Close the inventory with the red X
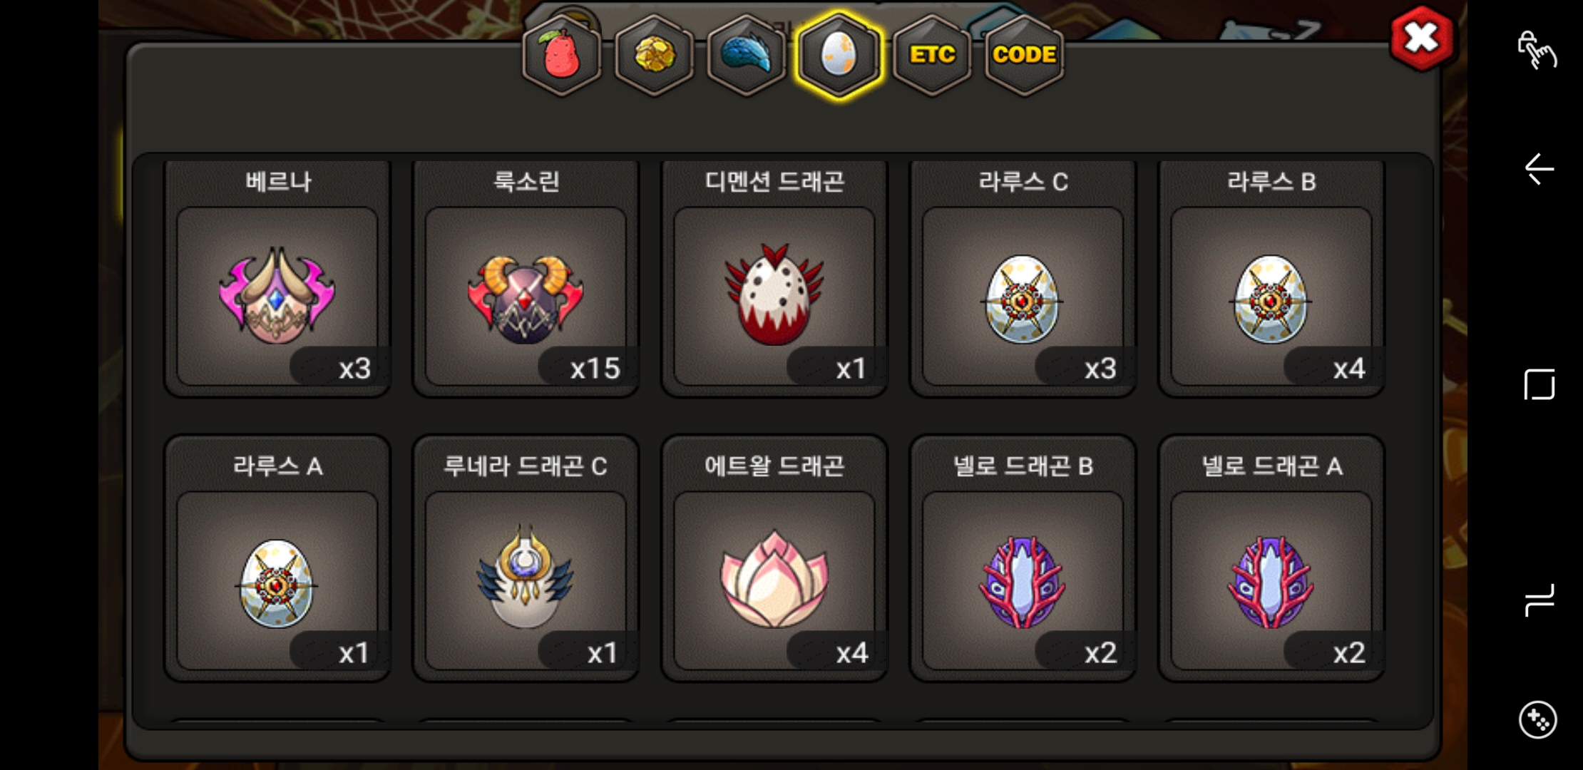The height and width of the screenshot is (770, 1583). [1421, 38]
